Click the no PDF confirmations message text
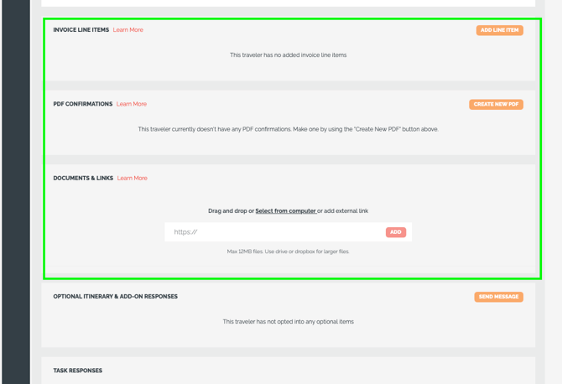 coord(289,129)
